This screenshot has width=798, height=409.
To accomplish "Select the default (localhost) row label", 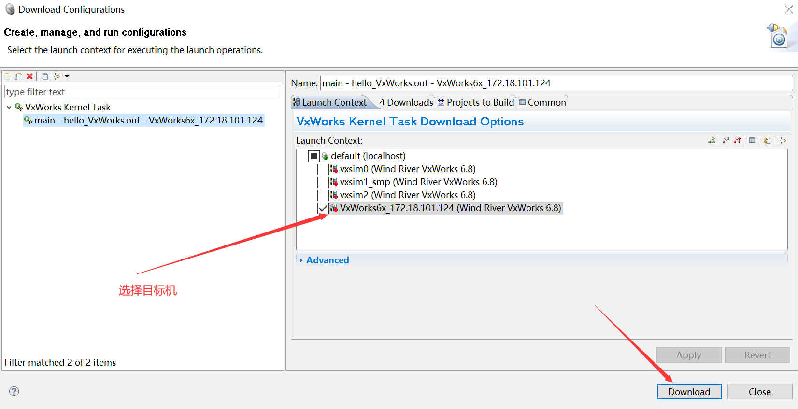I will click(x=368, y=156).
